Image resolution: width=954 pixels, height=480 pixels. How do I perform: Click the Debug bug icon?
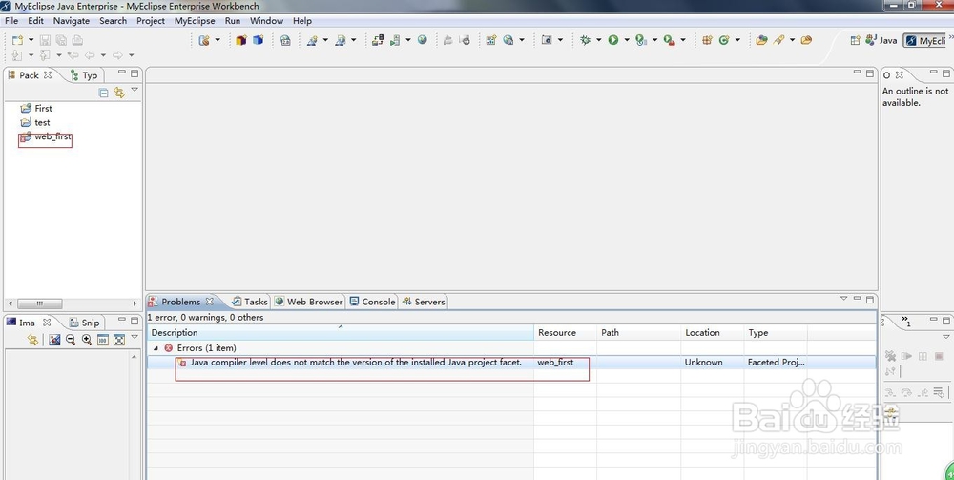(x=586, y=40)
